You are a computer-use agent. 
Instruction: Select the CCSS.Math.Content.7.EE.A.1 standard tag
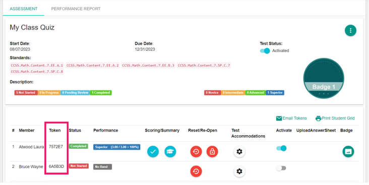[37, 65]
